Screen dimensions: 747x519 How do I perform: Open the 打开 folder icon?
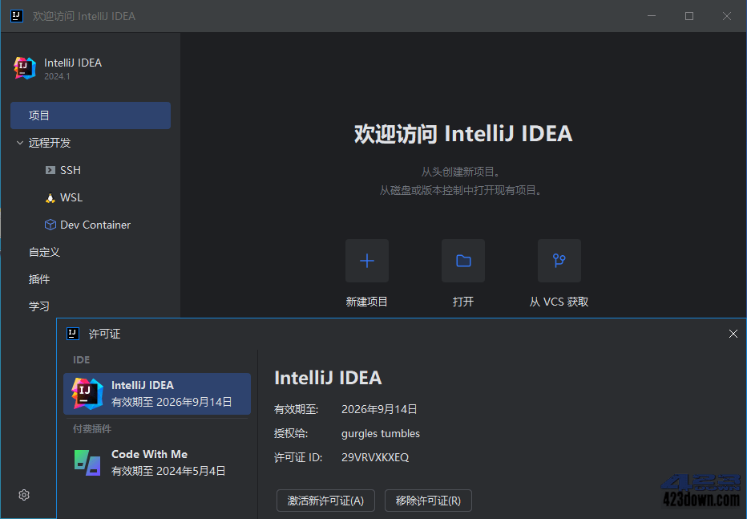(x=462, y=260)
